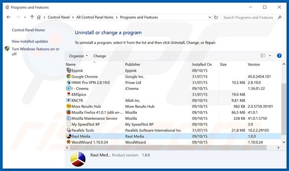Open the view options dropdown arrow
289x171 pixels.
coord(270,56)
